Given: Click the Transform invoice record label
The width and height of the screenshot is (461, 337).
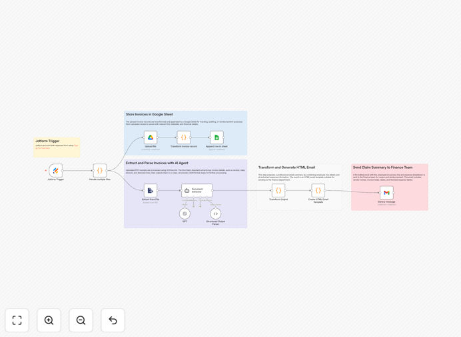Looking at the screenshot, I should coord(184,146).
